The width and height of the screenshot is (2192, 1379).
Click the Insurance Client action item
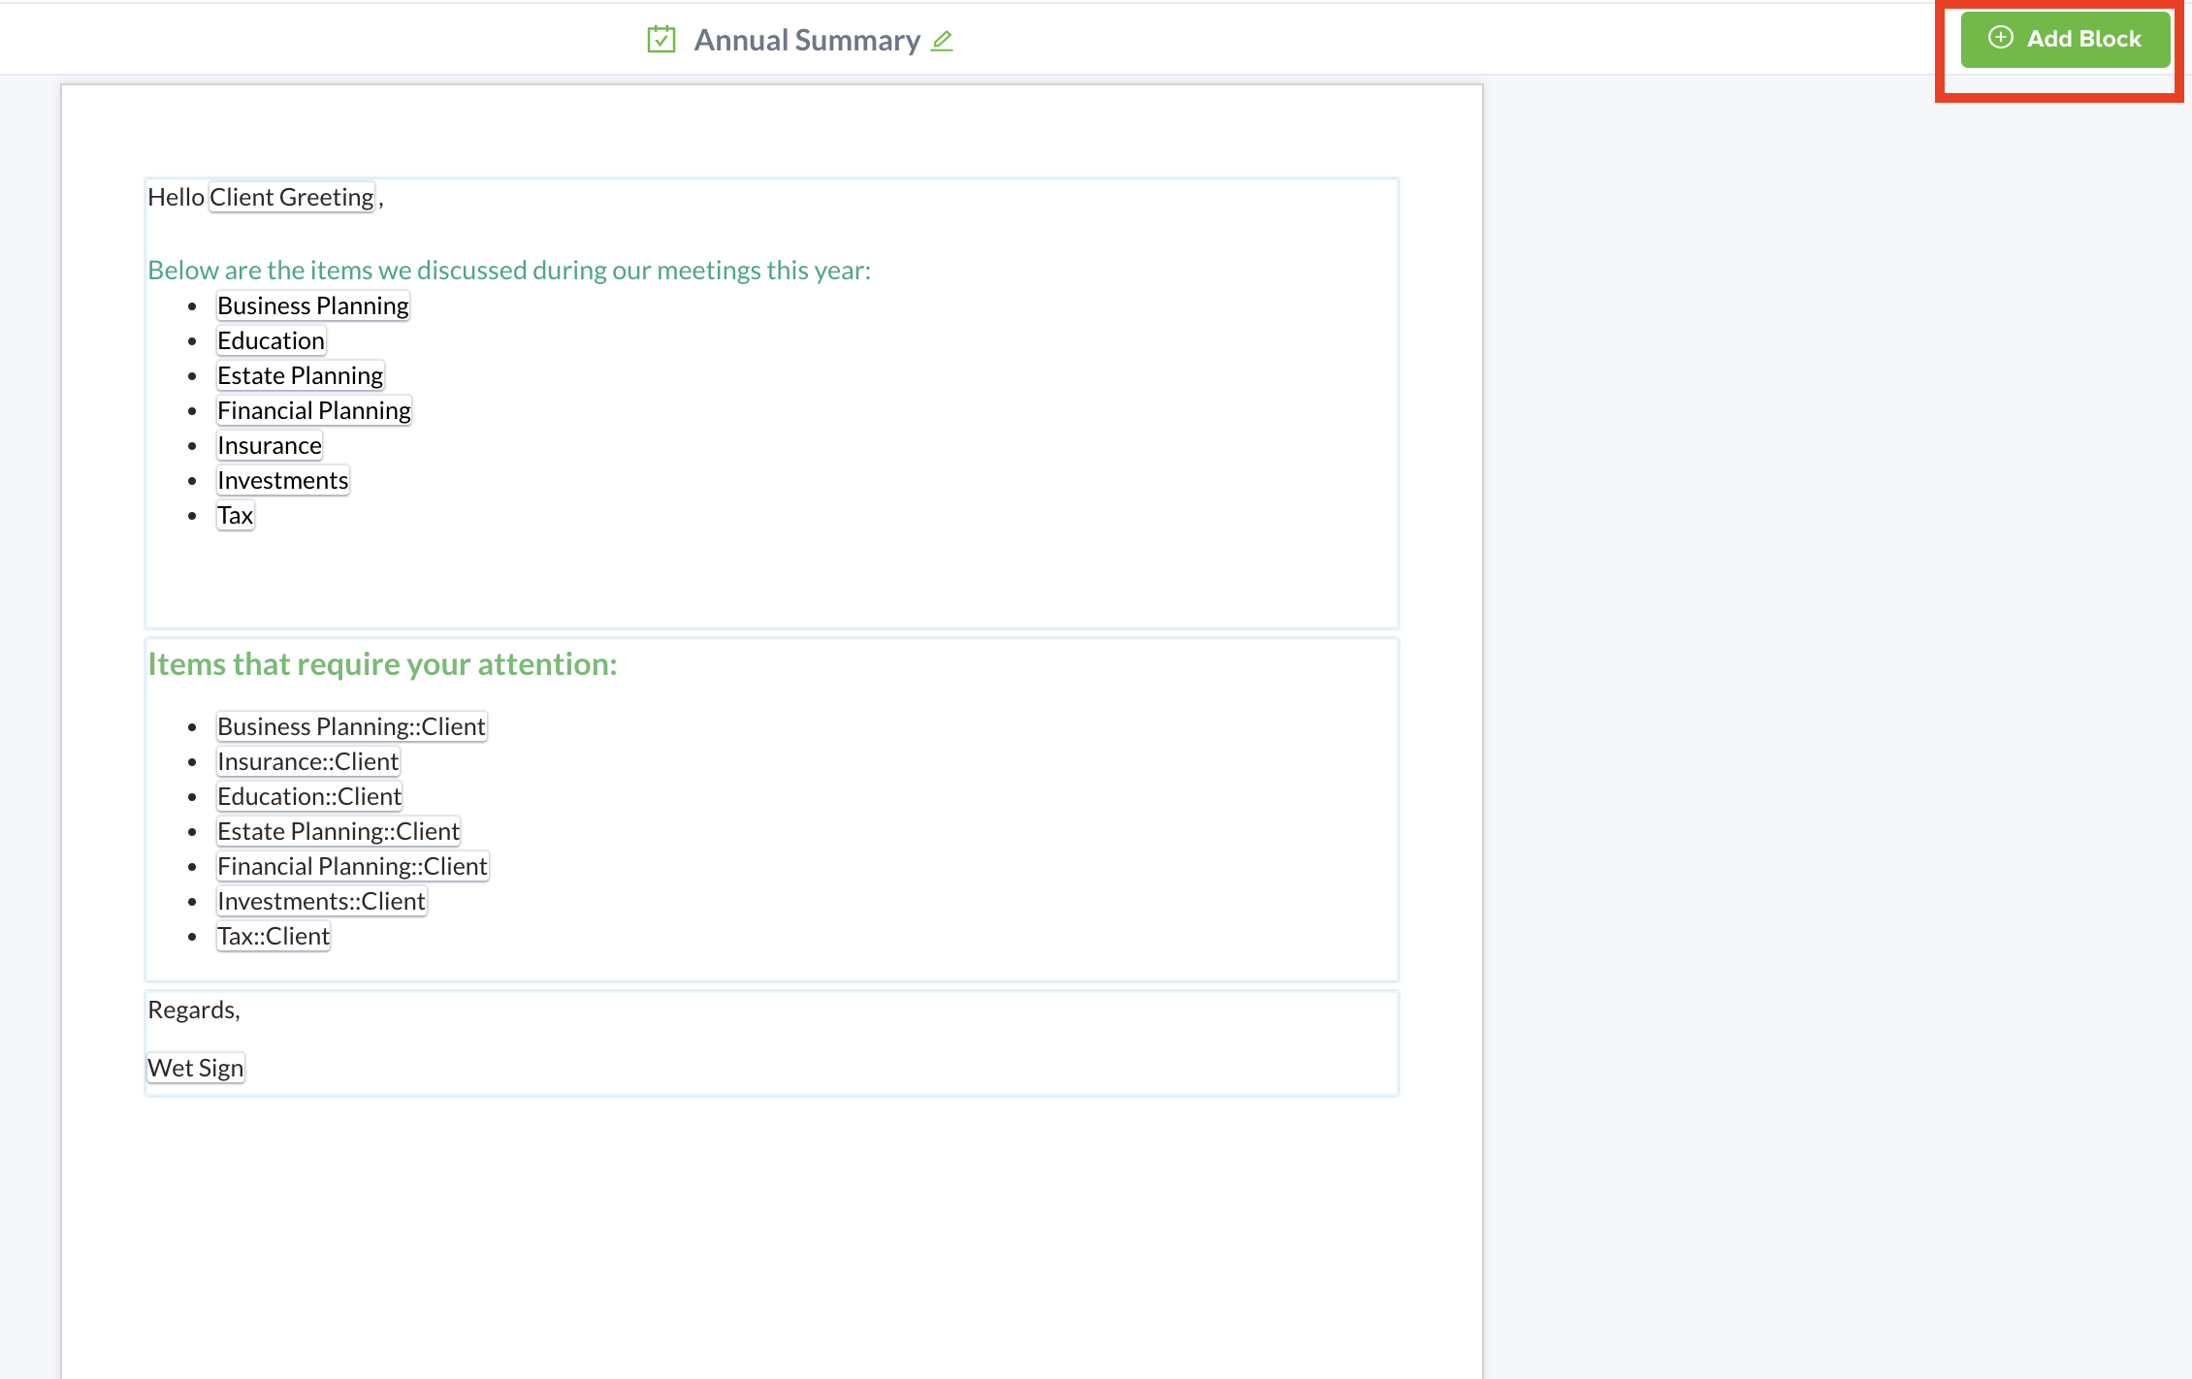(x=308, y=759)
